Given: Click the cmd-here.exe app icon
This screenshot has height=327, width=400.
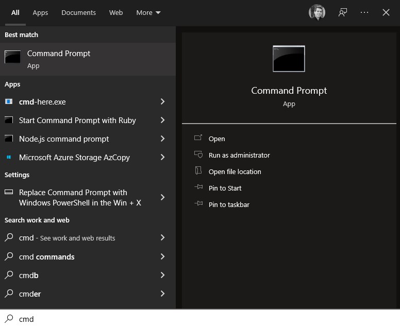Looking at the screenshot, I should click(x=9, y=102).
